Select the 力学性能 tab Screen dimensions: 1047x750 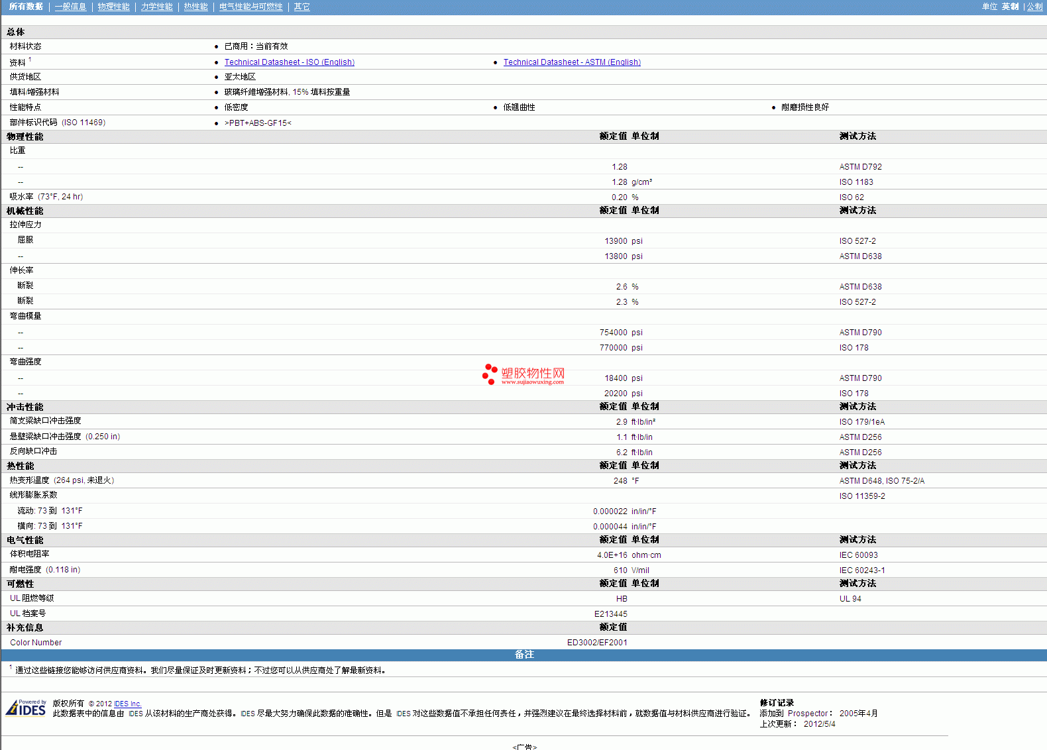[x=156, y=7]
